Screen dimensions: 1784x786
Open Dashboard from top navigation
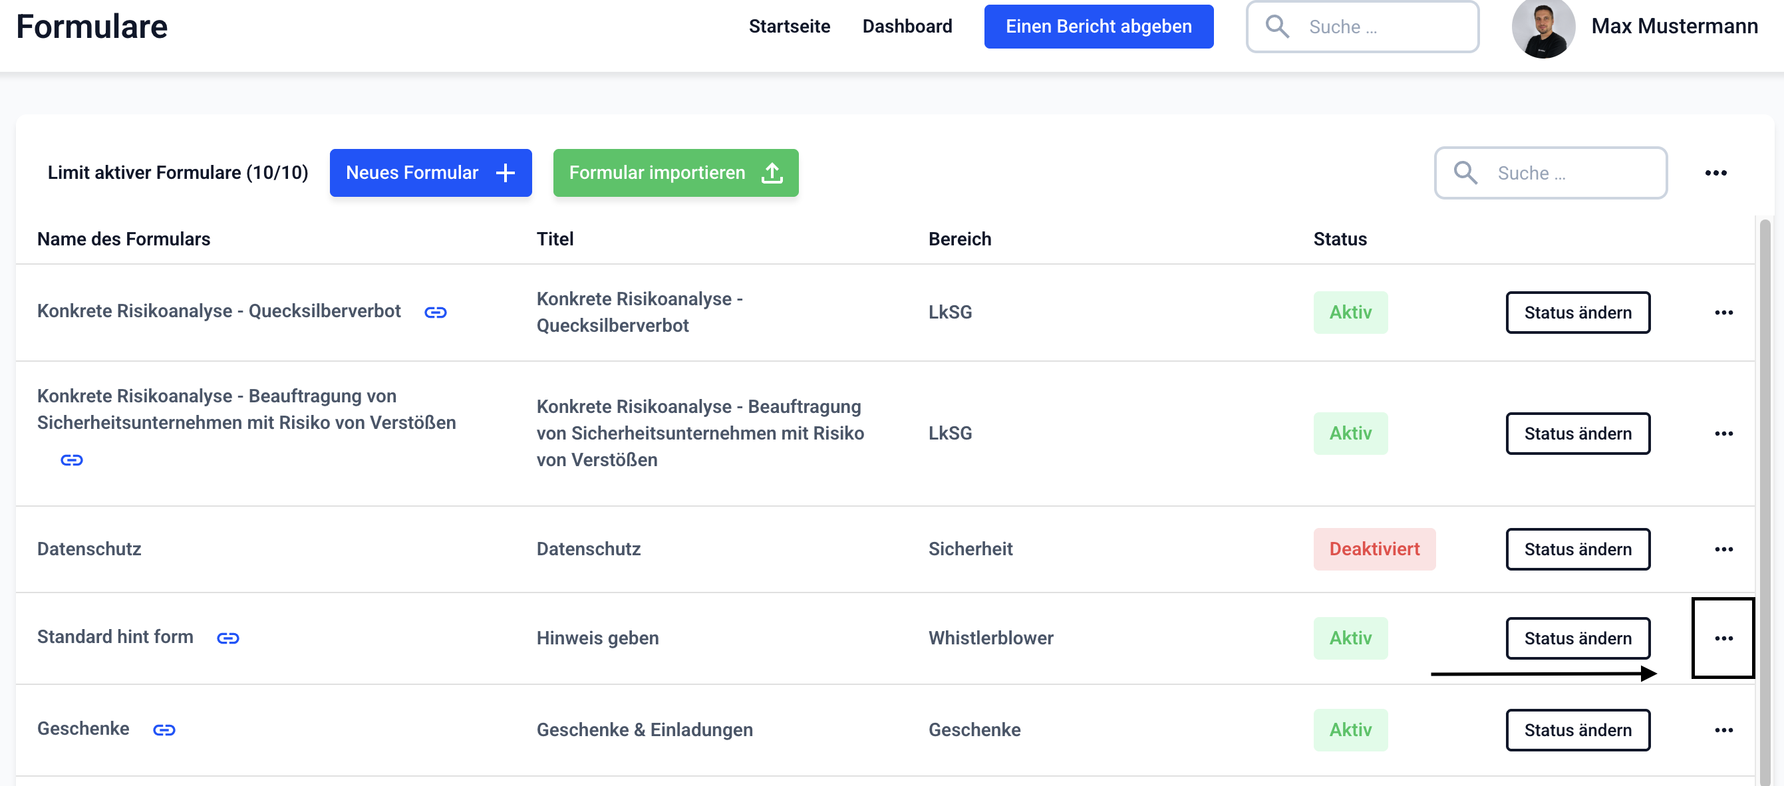907,27
